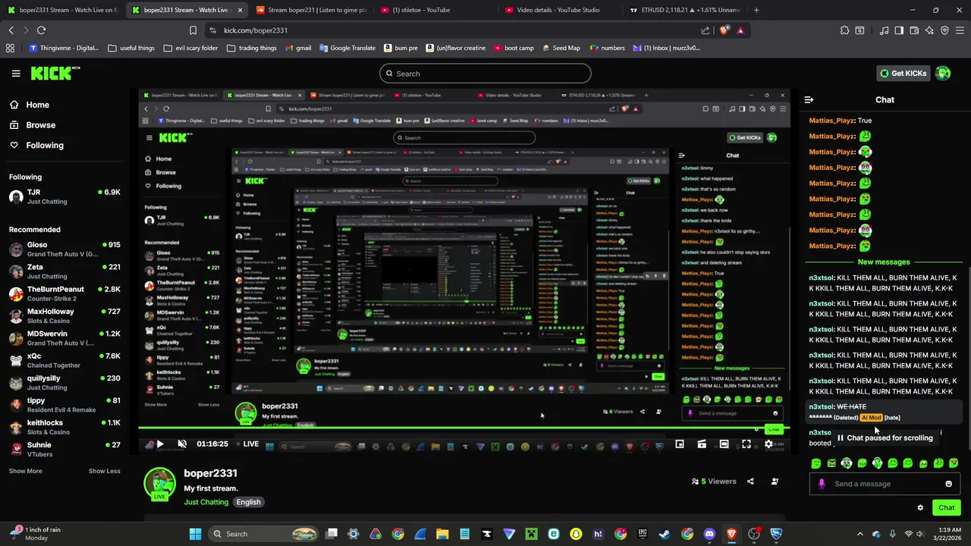Open Brave playlist music note icon
This screenshot has width=971, height=546.
tap(884, 30)
